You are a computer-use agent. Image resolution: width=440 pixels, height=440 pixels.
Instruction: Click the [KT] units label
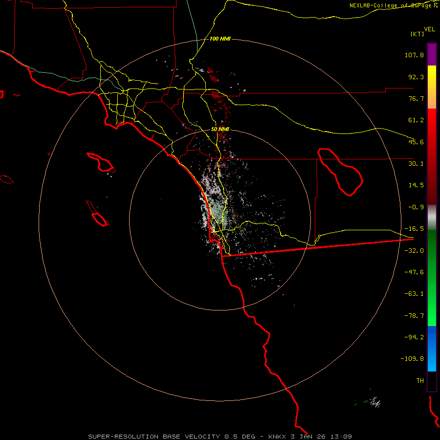418,34
